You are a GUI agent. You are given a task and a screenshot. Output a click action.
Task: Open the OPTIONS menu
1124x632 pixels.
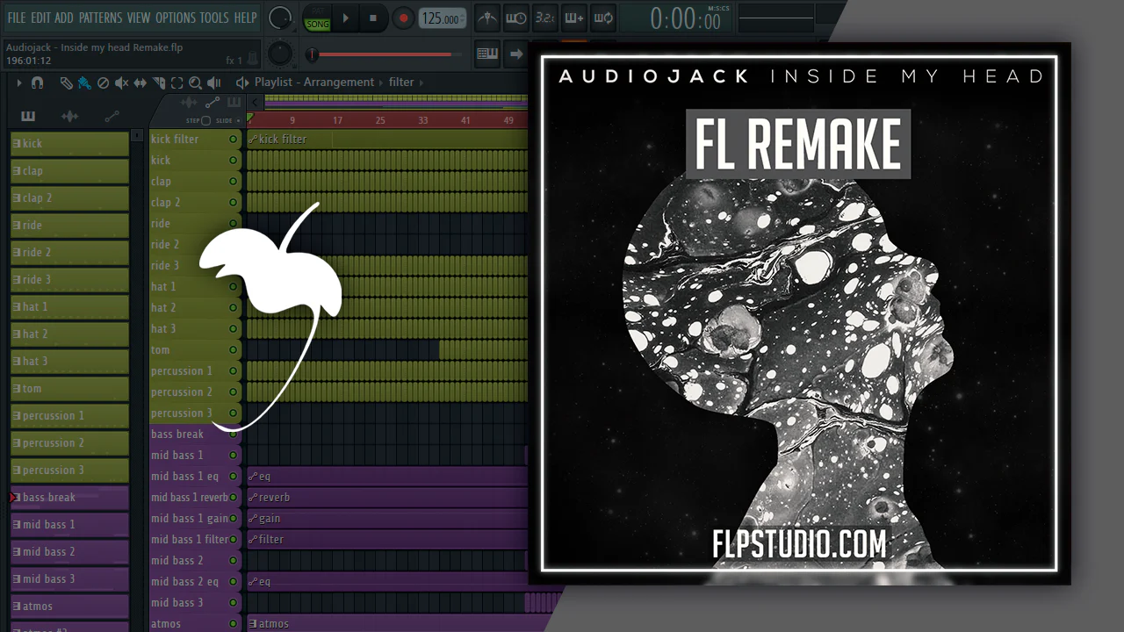click(x=176, y=18)
